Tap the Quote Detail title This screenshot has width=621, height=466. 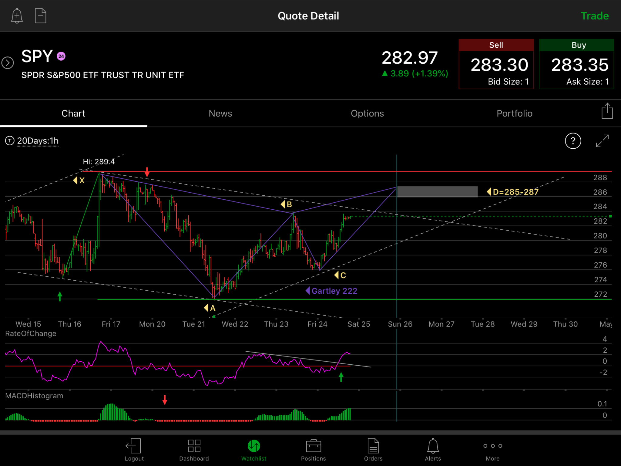(x=308, y=16)
